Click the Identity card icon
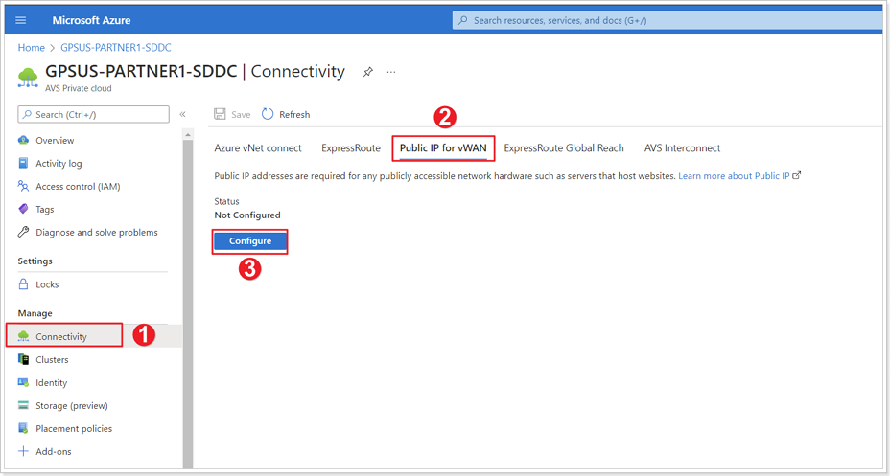The height and width of the screenshot is (476, 890). click(23, 382)
